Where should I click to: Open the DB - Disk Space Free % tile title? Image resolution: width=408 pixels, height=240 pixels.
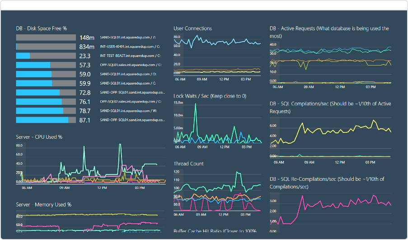(42, 28)
